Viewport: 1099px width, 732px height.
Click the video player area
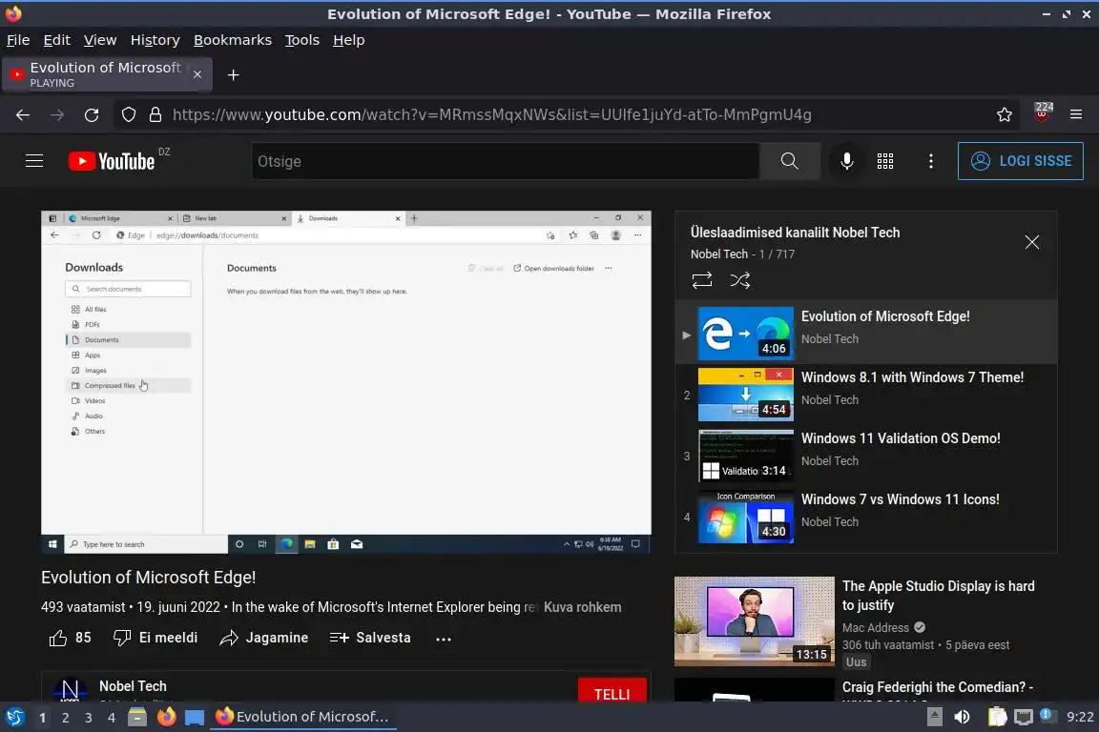(x=346, y=382)
